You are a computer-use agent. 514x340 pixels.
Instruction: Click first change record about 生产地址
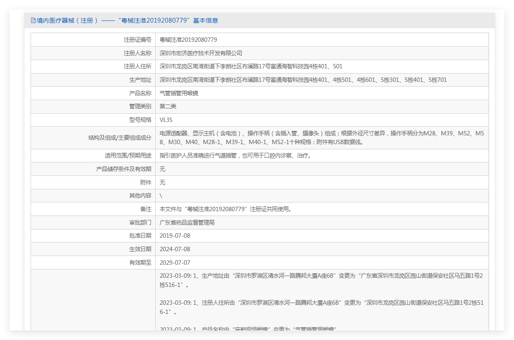[321, 280]
